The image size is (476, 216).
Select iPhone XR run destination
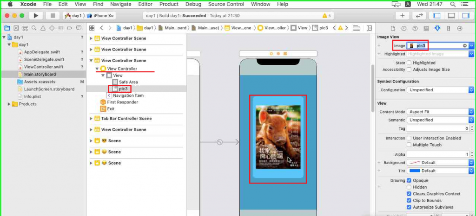pos(101,16)
